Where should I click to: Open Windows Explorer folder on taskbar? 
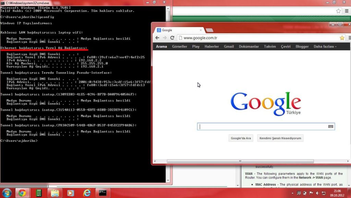55,193
